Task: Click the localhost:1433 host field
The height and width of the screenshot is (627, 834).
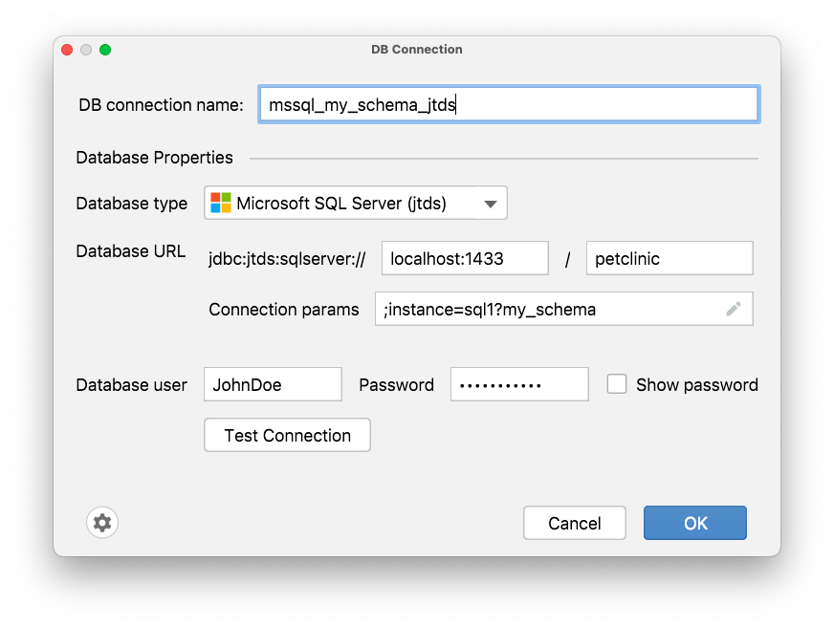Action: (465, 257)
